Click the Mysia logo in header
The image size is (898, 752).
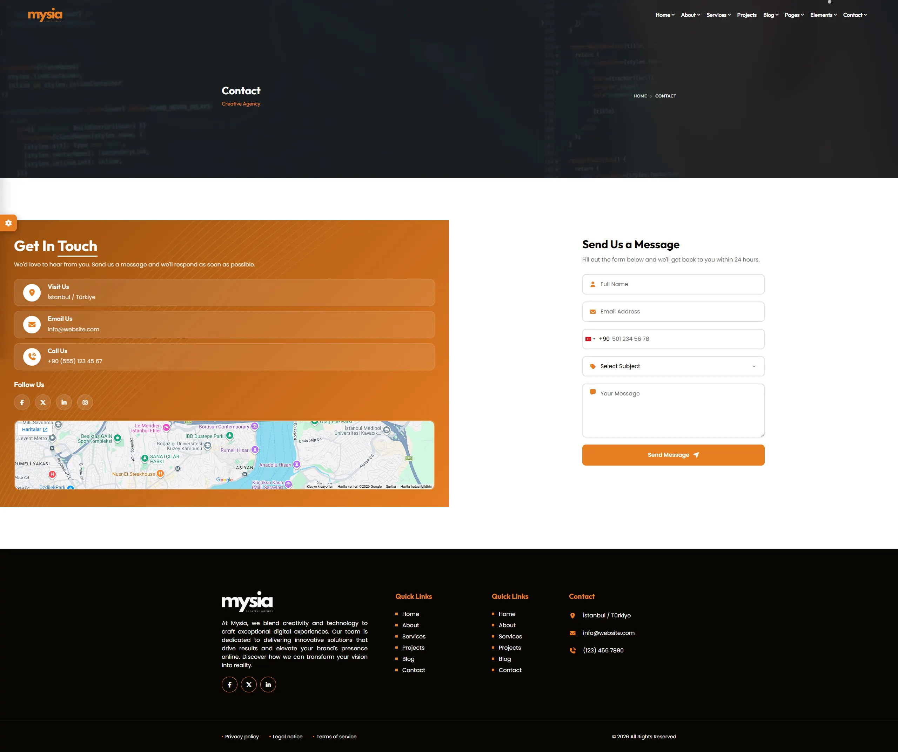click(x=45, y=15)
